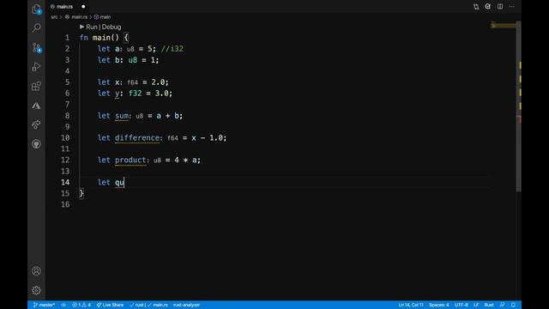Click the main.rs status bar item

(158, 305)
